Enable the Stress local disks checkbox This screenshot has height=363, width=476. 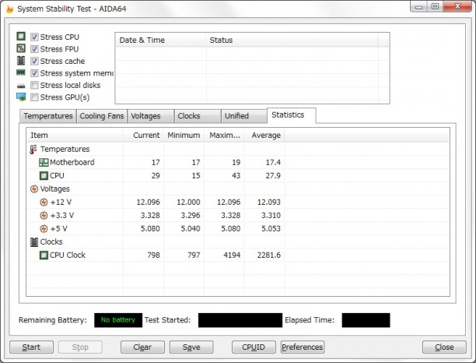tap(34, 85)
